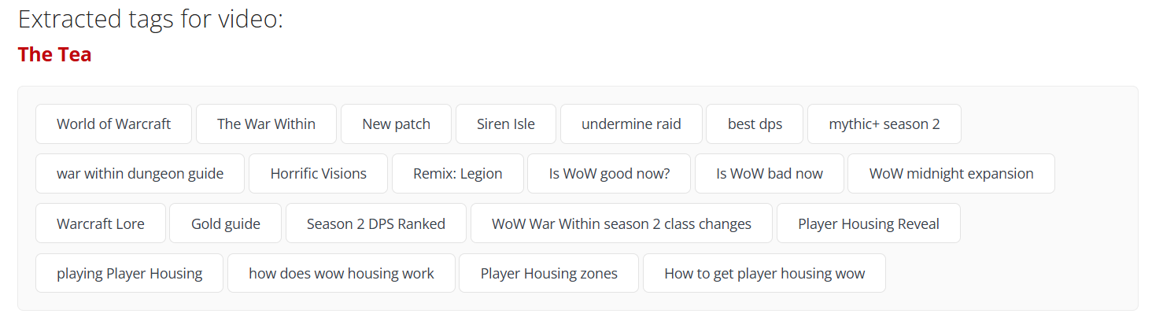Choose the best dps tag

(x=755, y=124)
